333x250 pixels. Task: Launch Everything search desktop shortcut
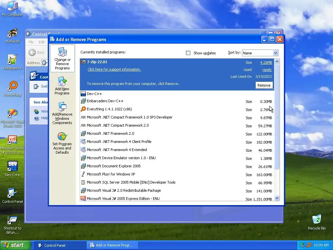tap(12, 89)
